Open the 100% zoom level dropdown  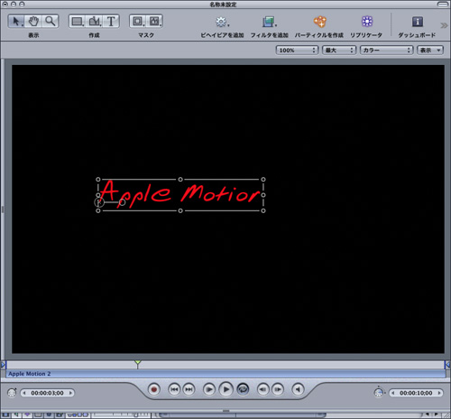297,51
